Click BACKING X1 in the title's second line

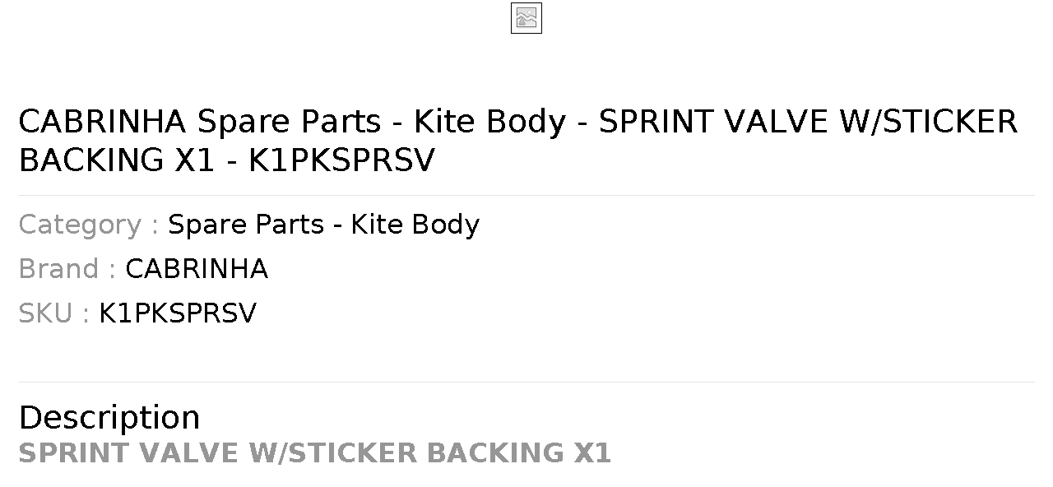coord(117,160)
